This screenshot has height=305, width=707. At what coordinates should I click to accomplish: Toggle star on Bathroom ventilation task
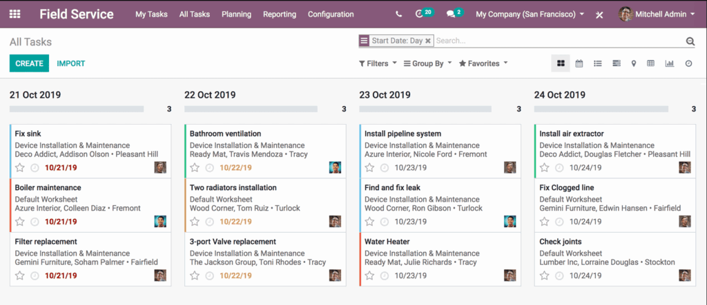195,168
